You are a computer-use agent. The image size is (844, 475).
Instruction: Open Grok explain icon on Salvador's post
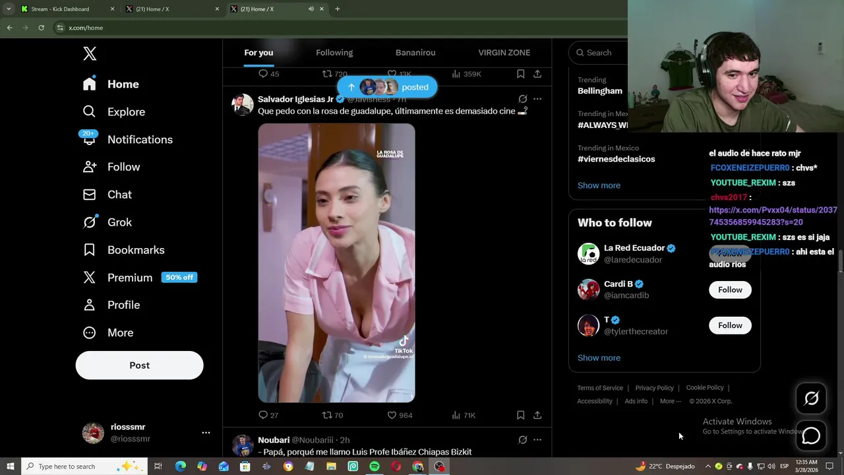523,99
